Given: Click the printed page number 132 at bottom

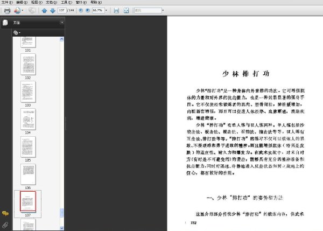Looking at the screenshot, I should click(x=194, y=222).
